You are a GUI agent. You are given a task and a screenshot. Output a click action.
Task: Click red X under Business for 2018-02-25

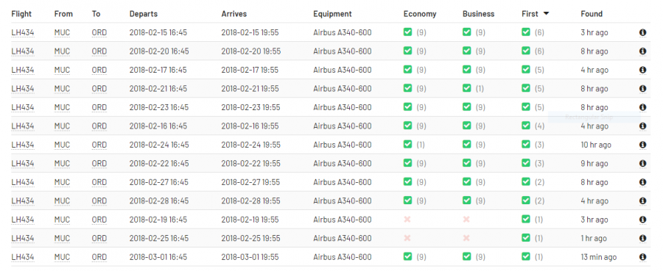pos(466,238)
